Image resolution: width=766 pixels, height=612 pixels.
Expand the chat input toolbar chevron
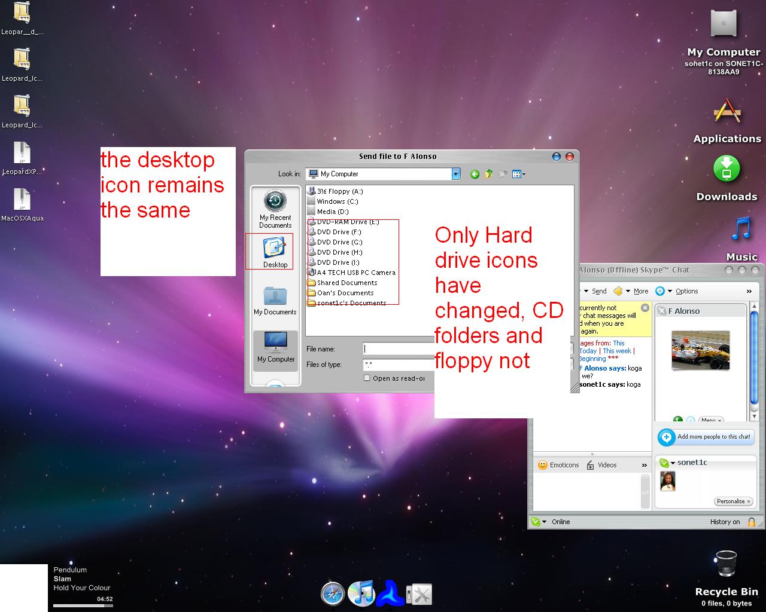pyautogui.click(x=644, y=465)
